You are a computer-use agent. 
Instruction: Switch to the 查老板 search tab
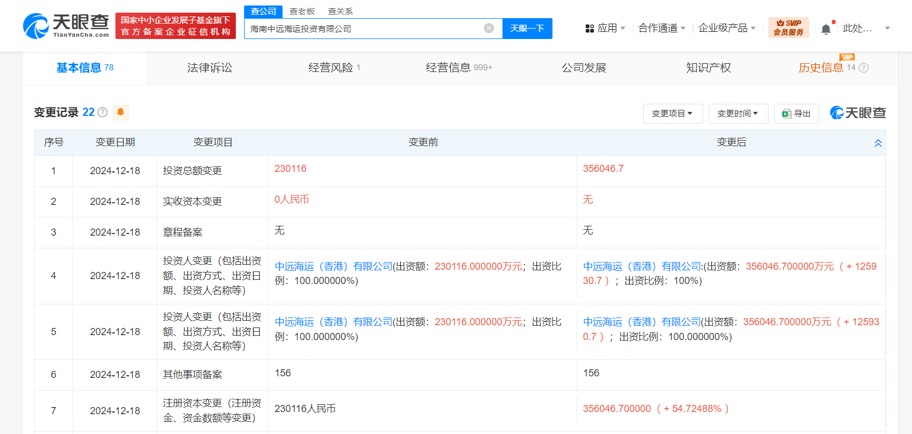tap(302, 12)
